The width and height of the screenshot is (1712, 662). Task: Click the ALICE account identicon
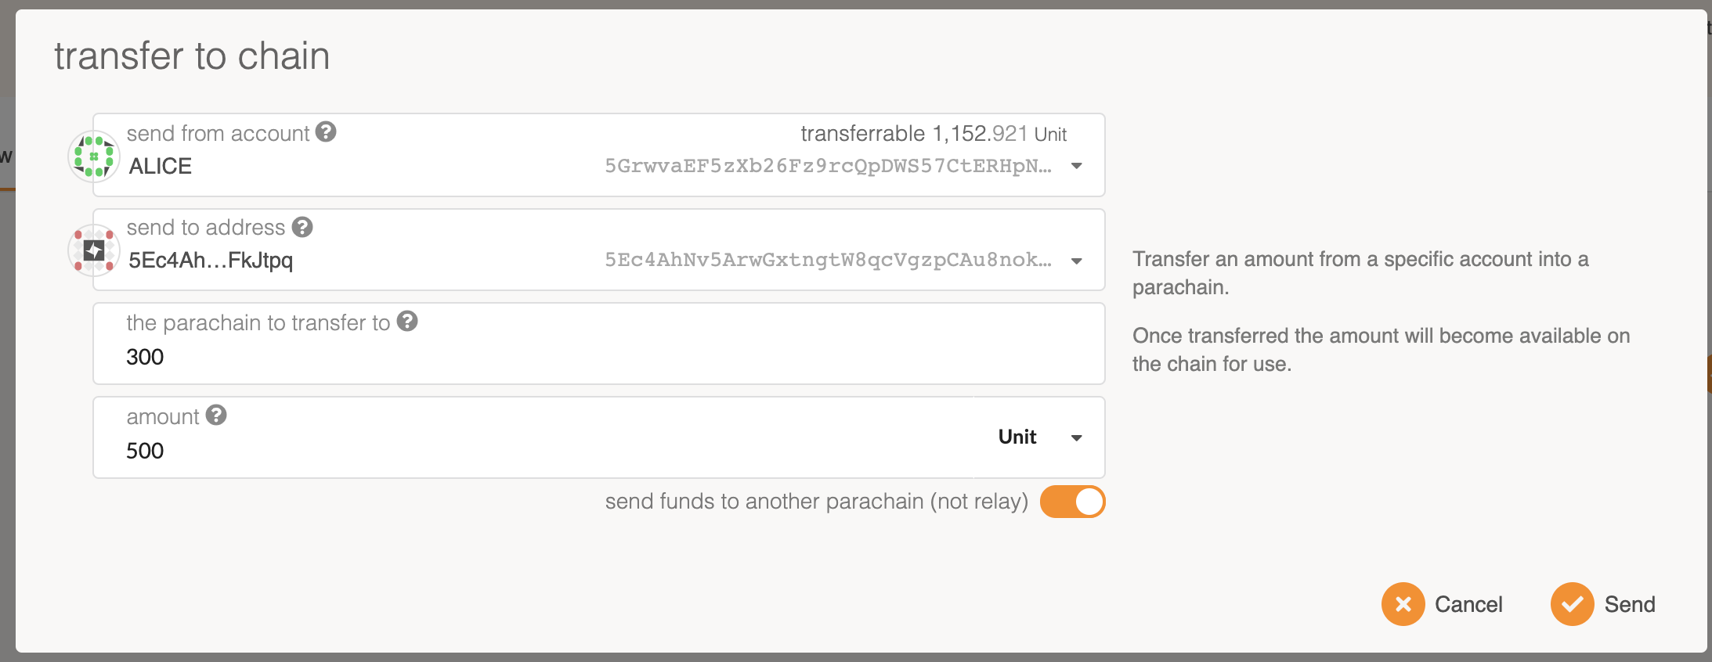[94, 157]
